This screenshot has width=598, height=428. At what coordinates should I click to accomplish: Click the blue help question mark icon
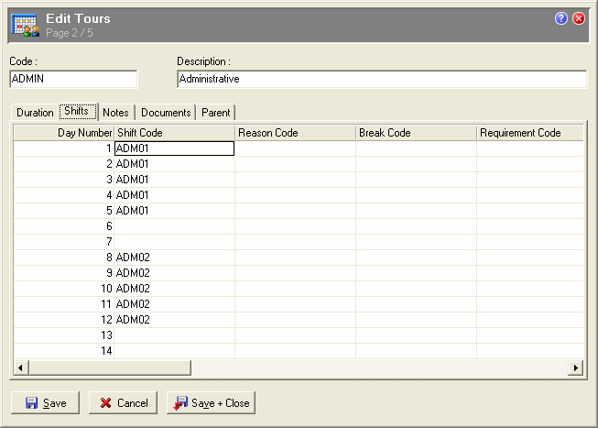(561, 18)
